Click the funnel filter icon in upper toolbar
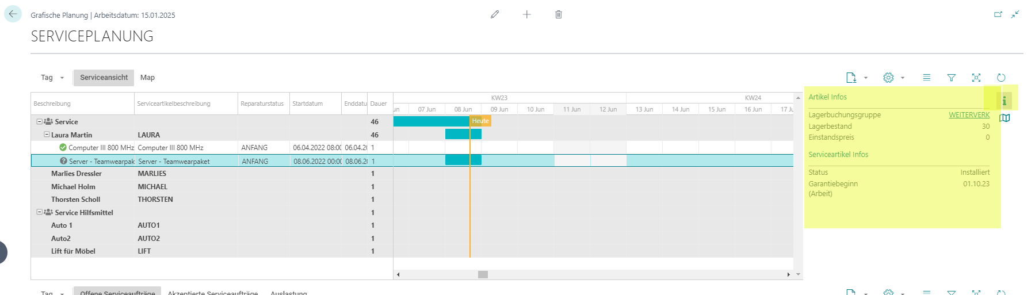The width and height of the screenshot is (1035, 295). [x=951, y=78]
